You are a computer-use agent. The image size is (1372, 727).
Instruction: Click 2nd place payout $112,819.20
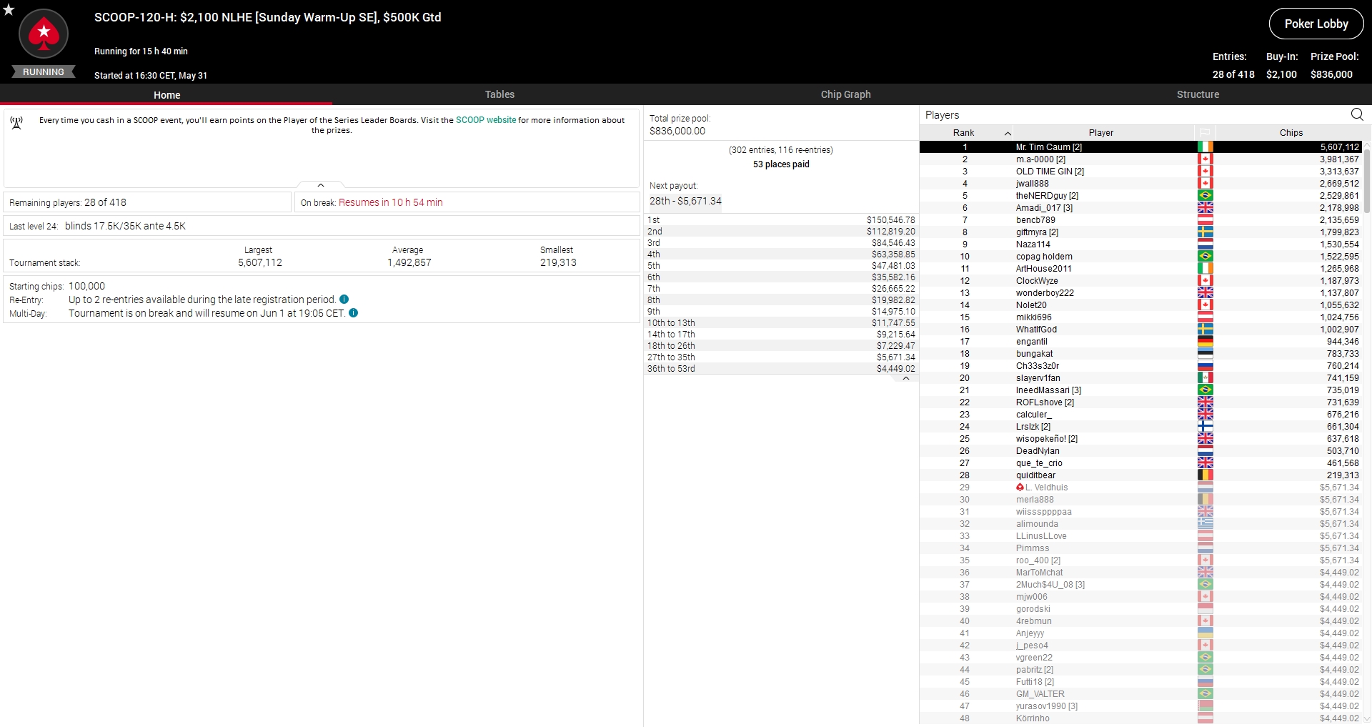[890, 232]
